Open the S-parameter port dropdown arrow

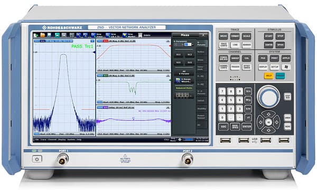click(193, 44)
